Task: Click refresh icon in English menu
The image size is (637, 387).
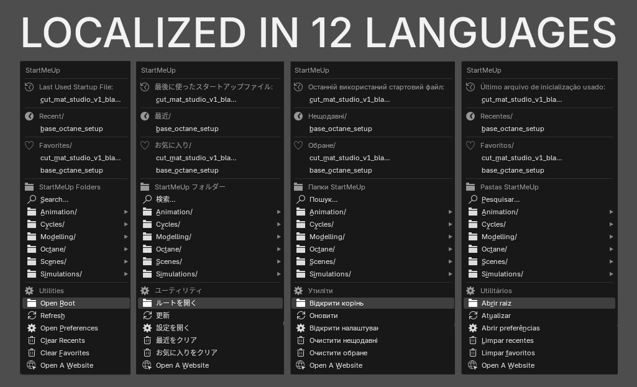Action: point(32,316)
